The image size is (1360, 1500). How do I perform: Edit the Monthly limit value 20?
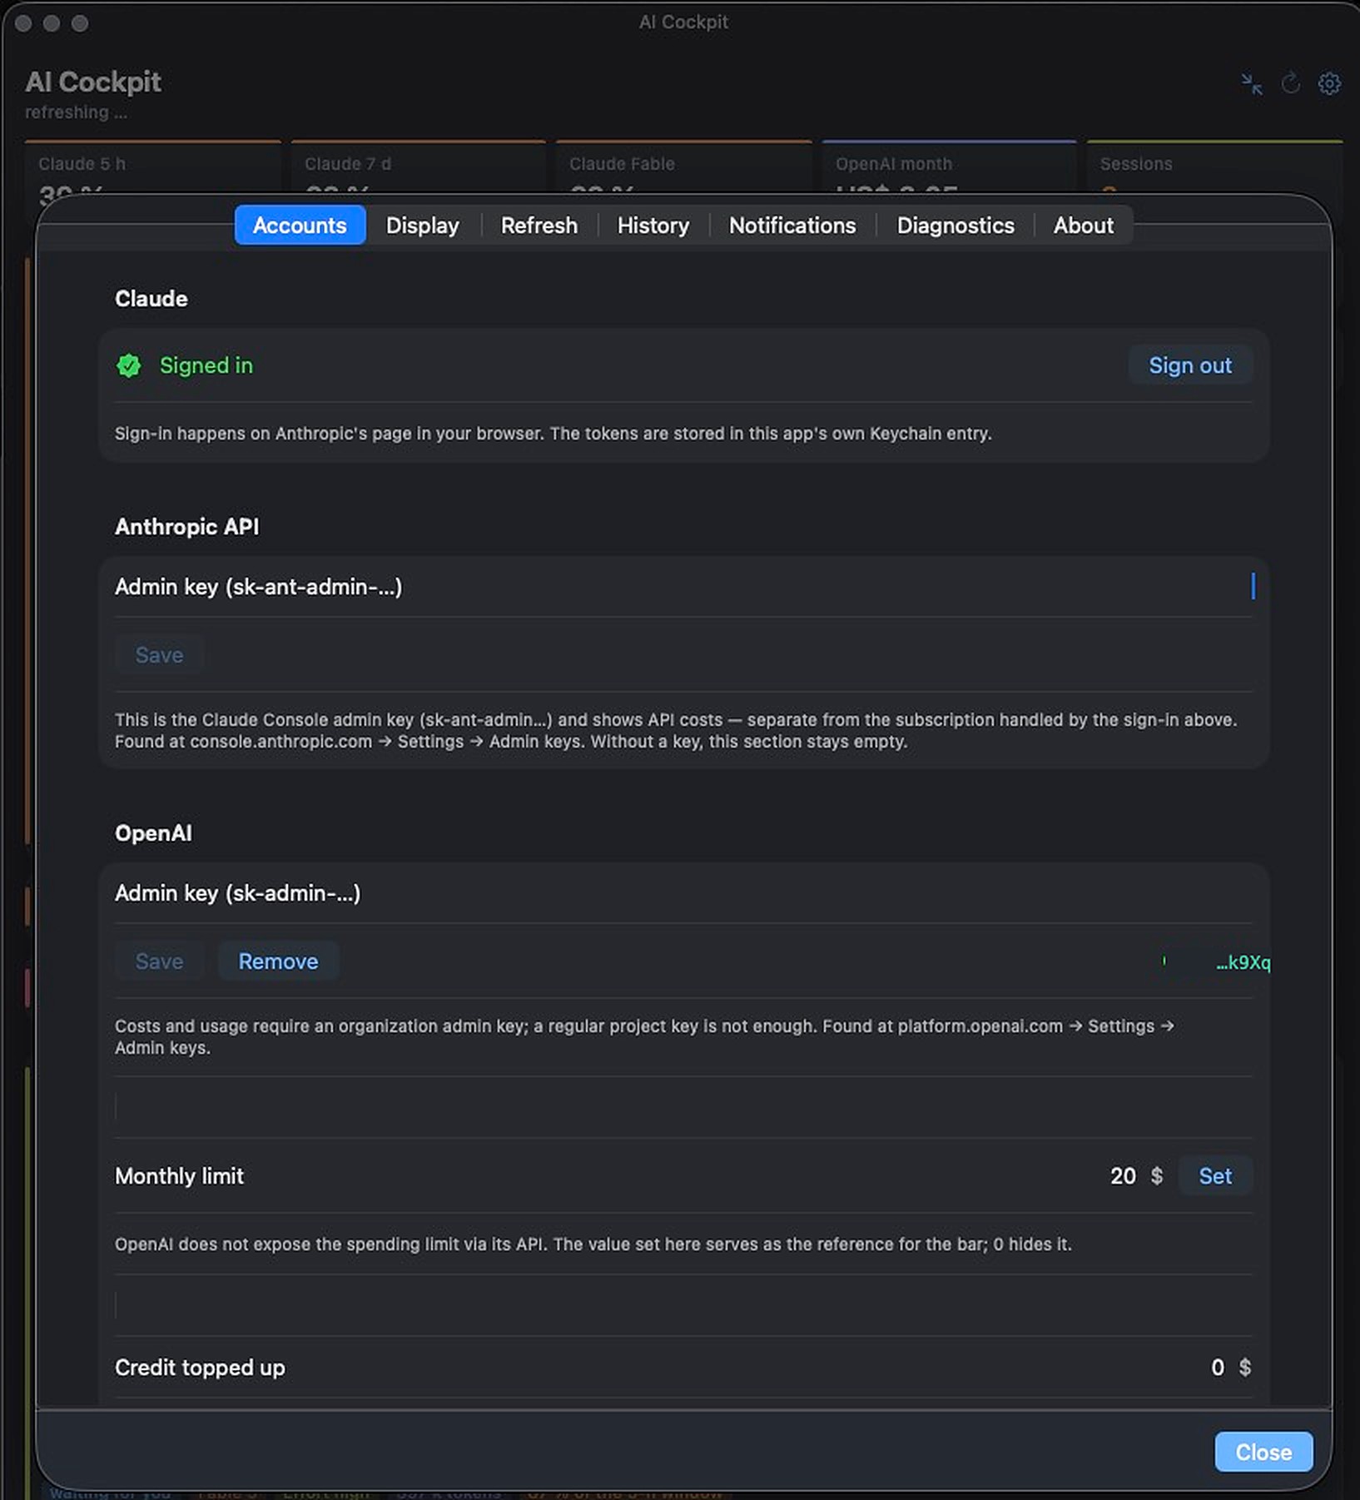1123,1176
